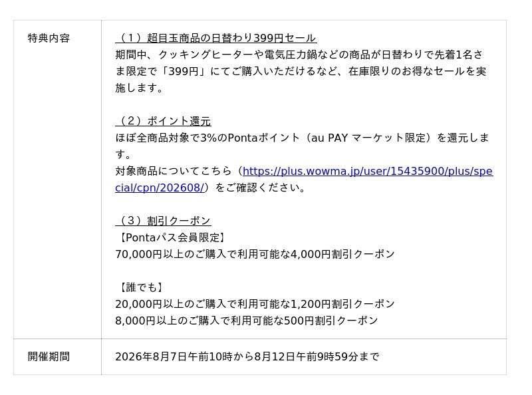Click the lone す。 line under Ponta sentence

[123, 154]
